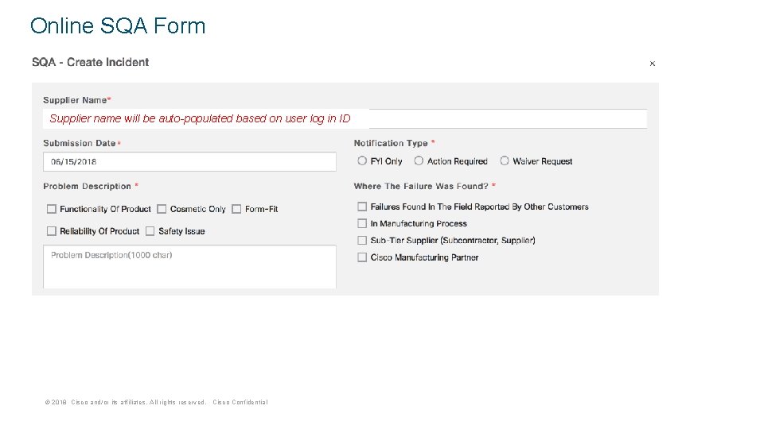This screenshot has height=429, width=764.
Task: Check the Functionality Of Product box
Action: [52, 209]
